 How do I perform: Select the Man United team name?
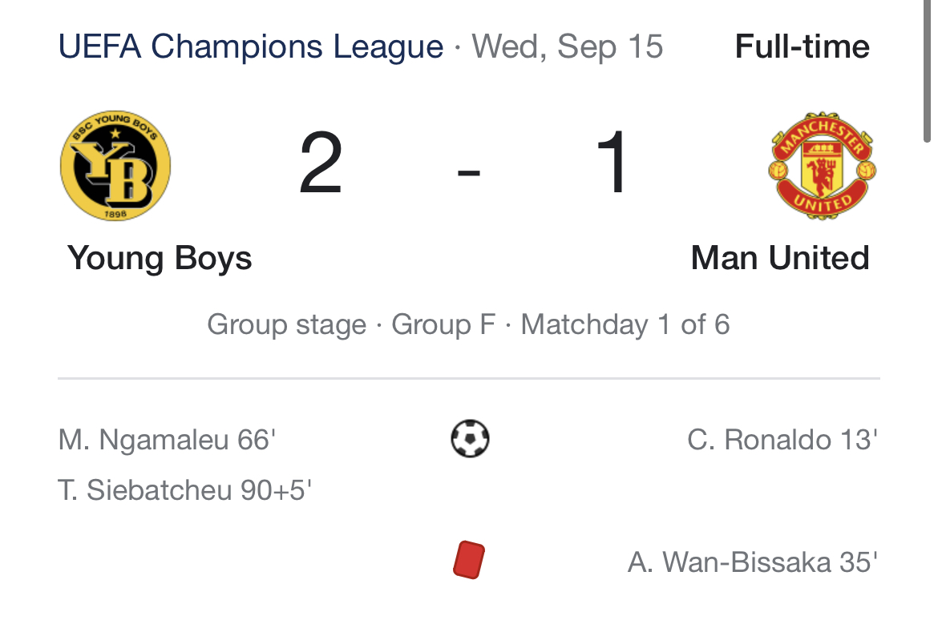point(779,258)
